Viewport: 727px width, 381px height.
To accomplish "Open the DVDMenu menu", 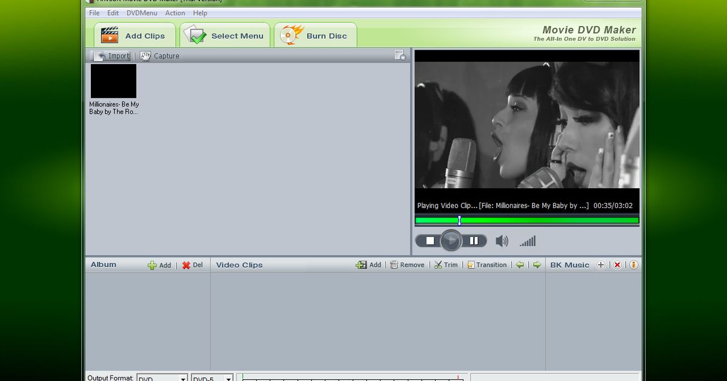I will click(142, 13).
